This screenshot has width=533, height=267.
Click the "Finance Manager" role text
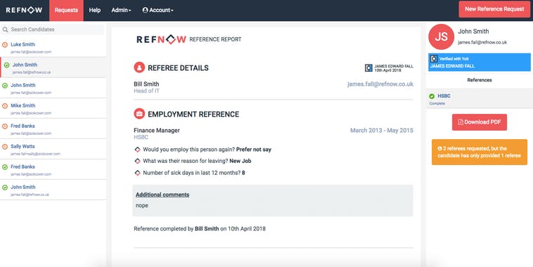(x=157, y=131)
